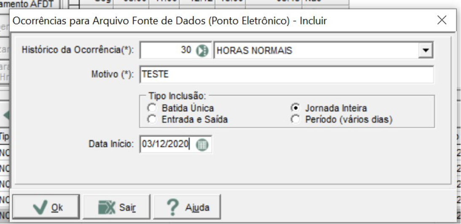Image resolution: width=461 pixels, height=224 pixels.
Task: Click the question mark Ajuda icon
Action: pos(174,207)
